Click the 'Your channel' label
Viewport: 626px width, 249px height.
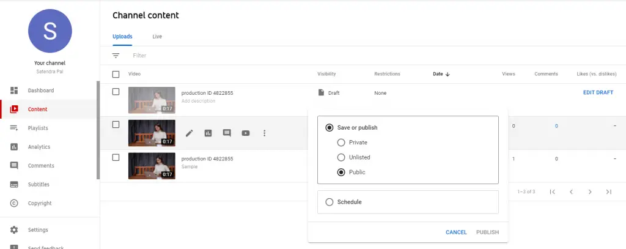(50, 63)
